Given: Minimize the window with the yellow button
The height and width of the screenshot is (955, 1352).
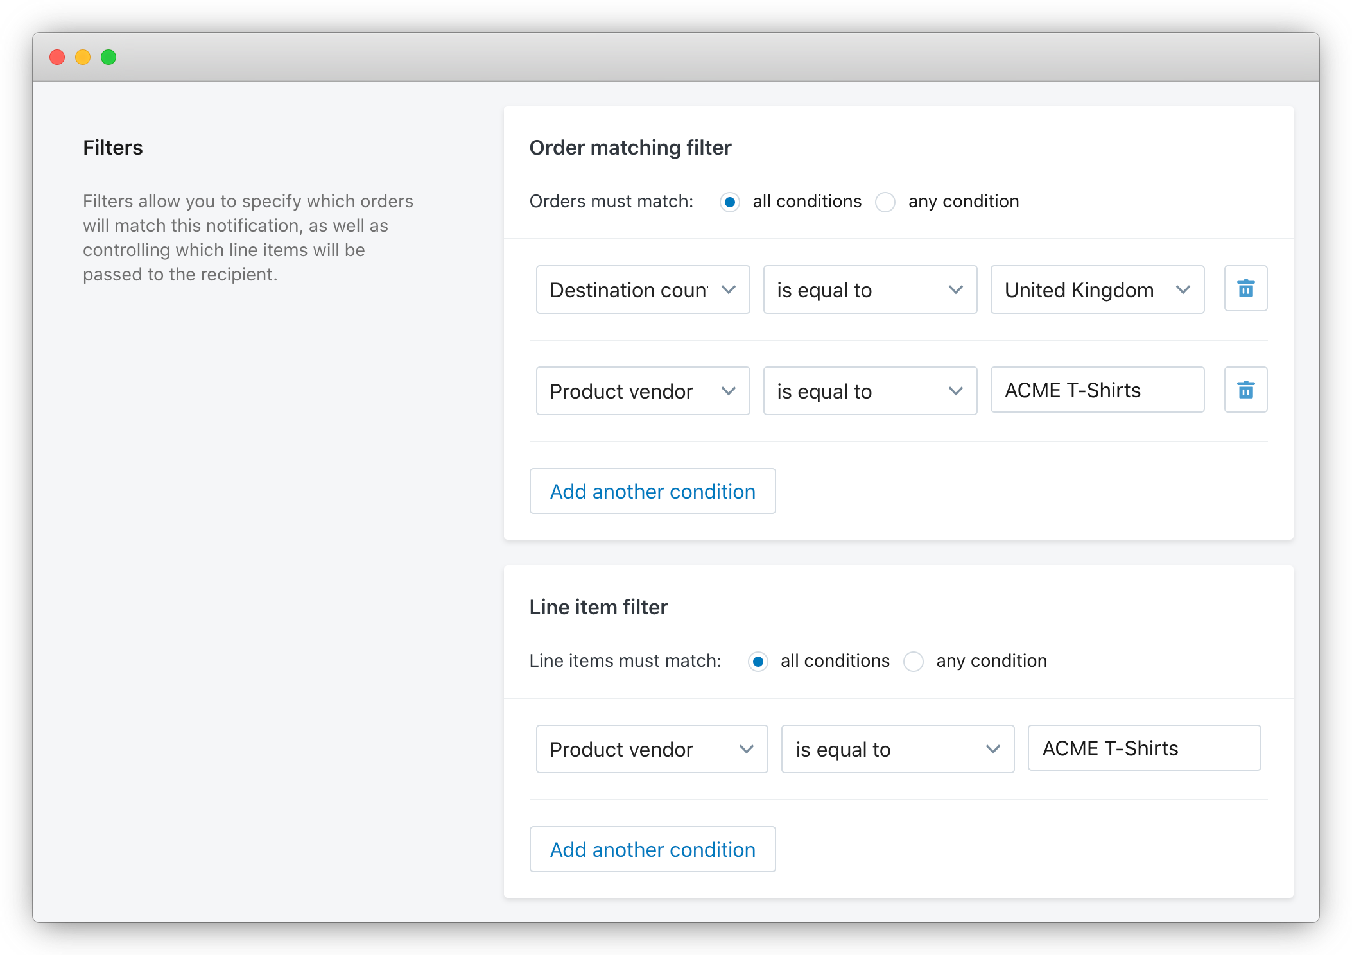Looking at the screenshot, I should click(83, 57).
